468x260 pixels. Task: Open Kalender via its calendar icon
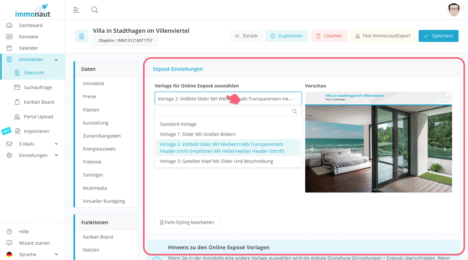(x=9, y=48)
